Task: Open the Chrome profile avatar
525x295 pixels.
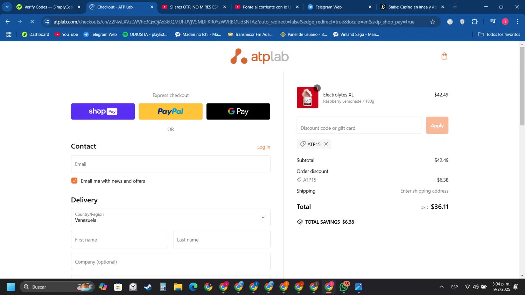Action: pos(505,22)
